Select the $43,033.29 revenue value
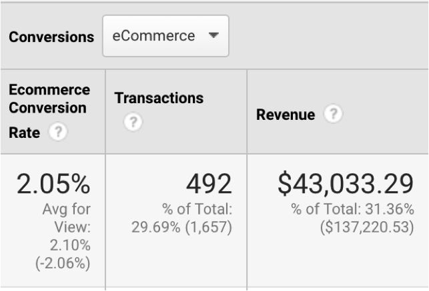 click(x=346, y=183)
